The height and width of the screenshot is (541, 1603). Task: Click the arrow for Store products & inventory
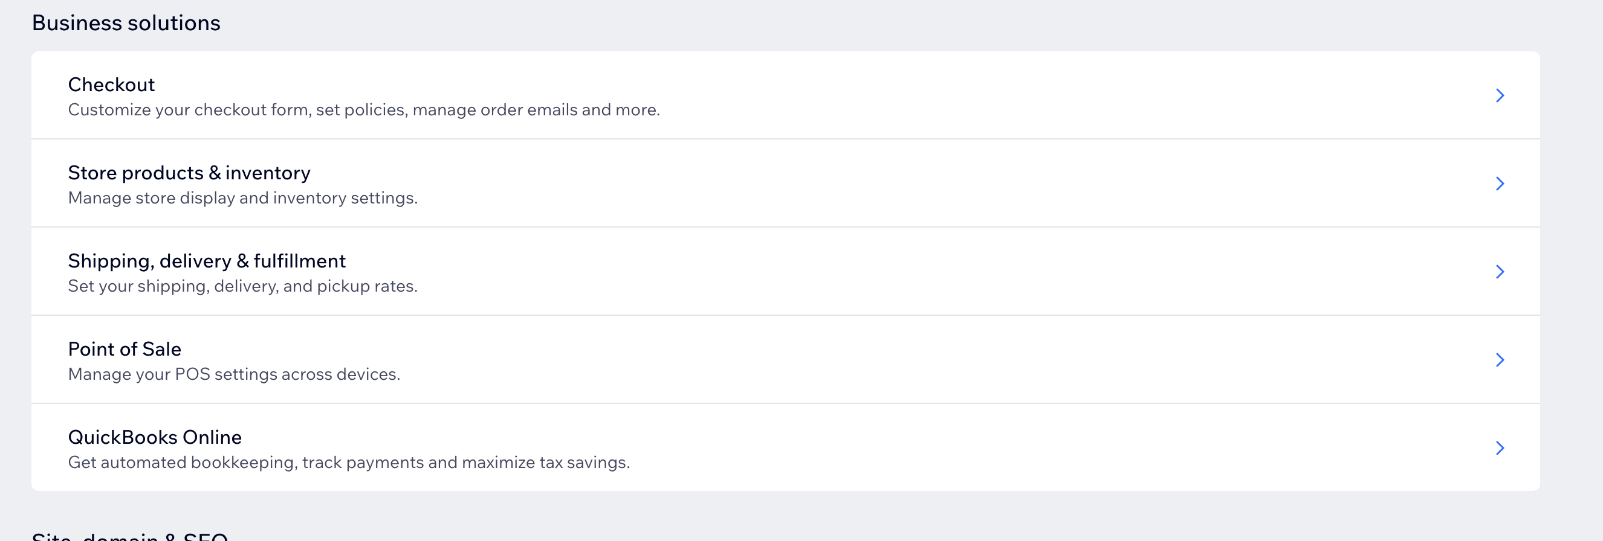1500,184
